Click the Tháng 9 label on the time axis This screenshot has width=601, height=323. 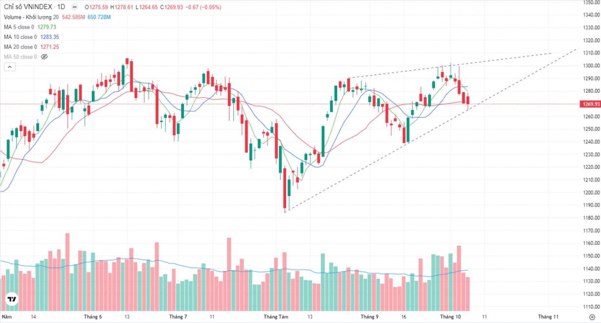coord(369,316)
